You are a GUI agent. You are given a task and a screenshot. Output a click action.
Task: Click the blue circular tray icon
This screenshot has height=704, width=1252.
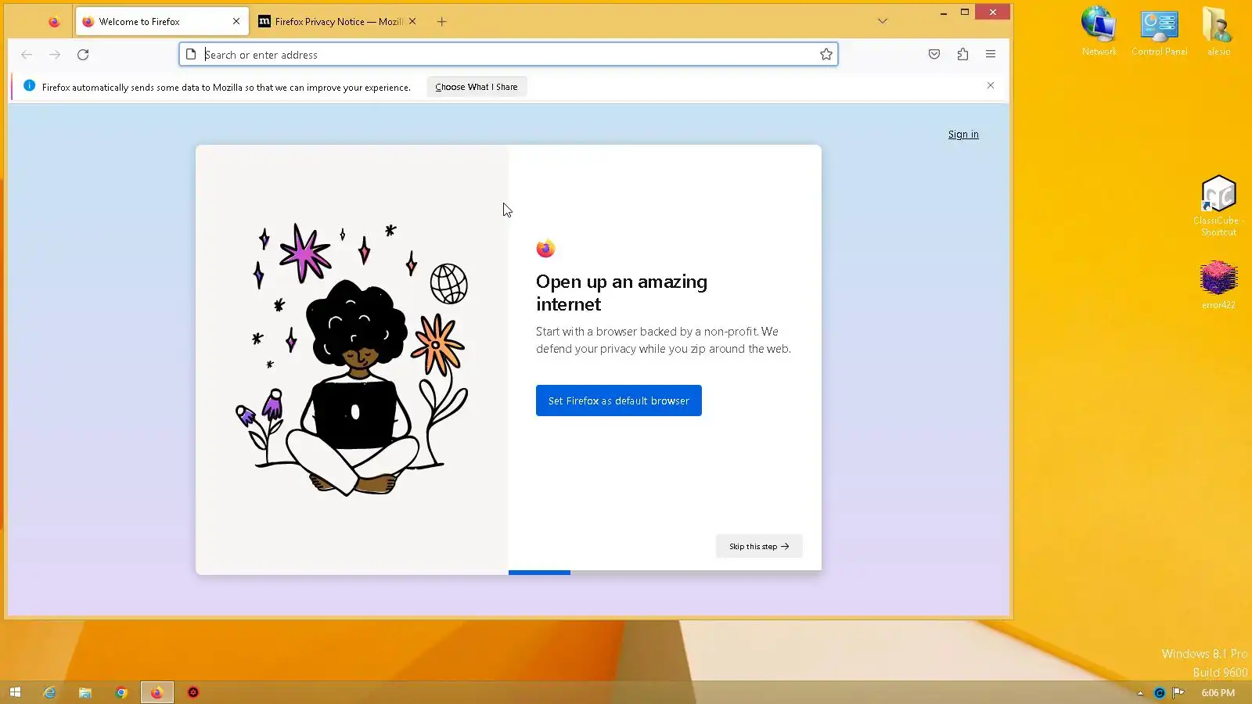[1160, 693]
